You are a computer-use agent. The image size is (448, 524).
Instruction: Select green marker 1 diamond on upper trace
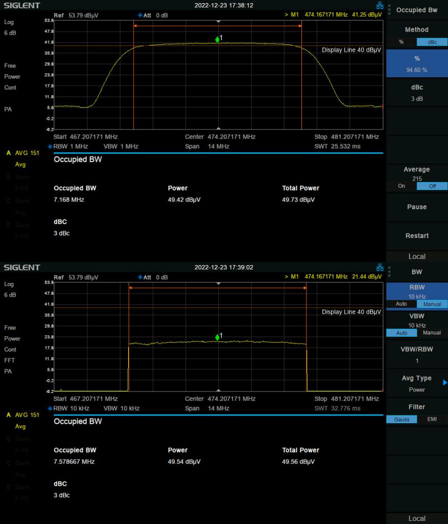tap(217, 40)
